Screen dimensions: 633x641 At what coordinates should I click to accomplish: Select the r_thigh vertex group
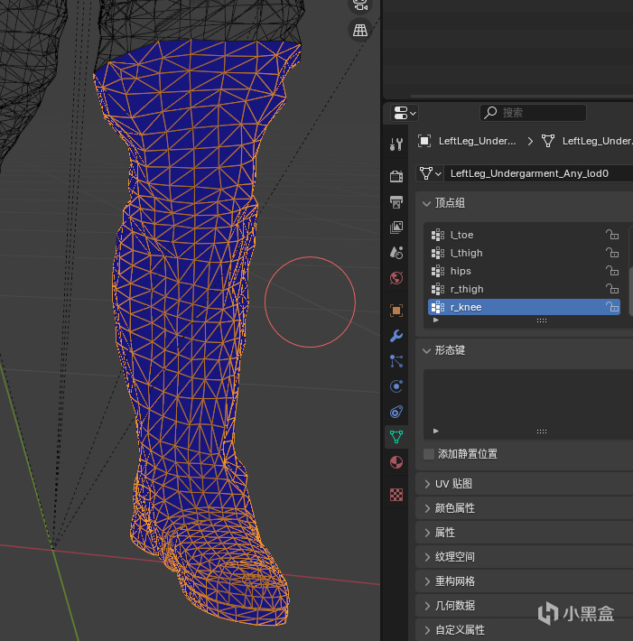tap(467, 289)
